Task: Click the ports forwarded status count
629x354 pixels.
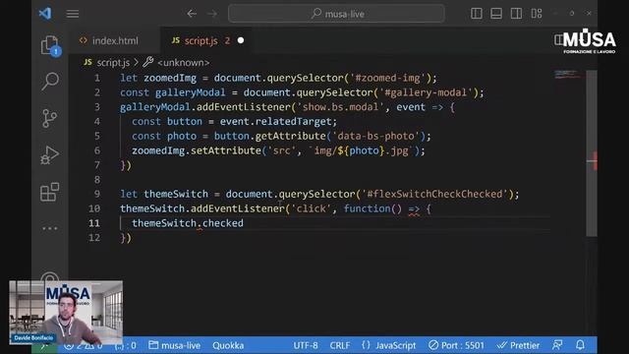Action: (126, 345)
